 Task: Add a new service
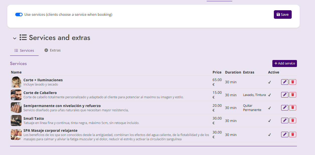coord(285,63)
